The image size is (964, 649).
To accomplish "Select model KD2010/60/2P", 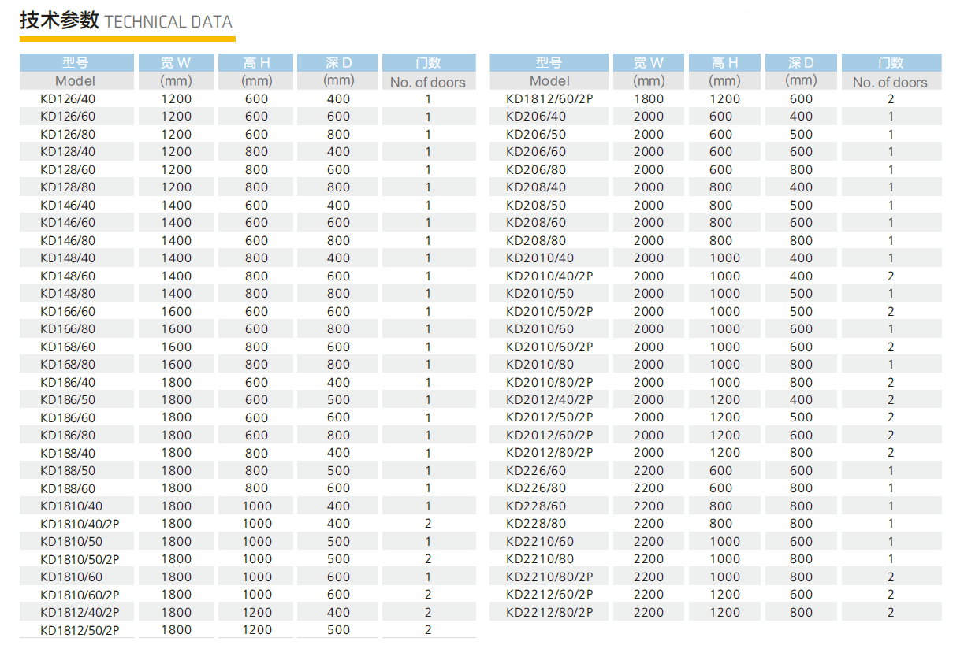I will (549, 347).
